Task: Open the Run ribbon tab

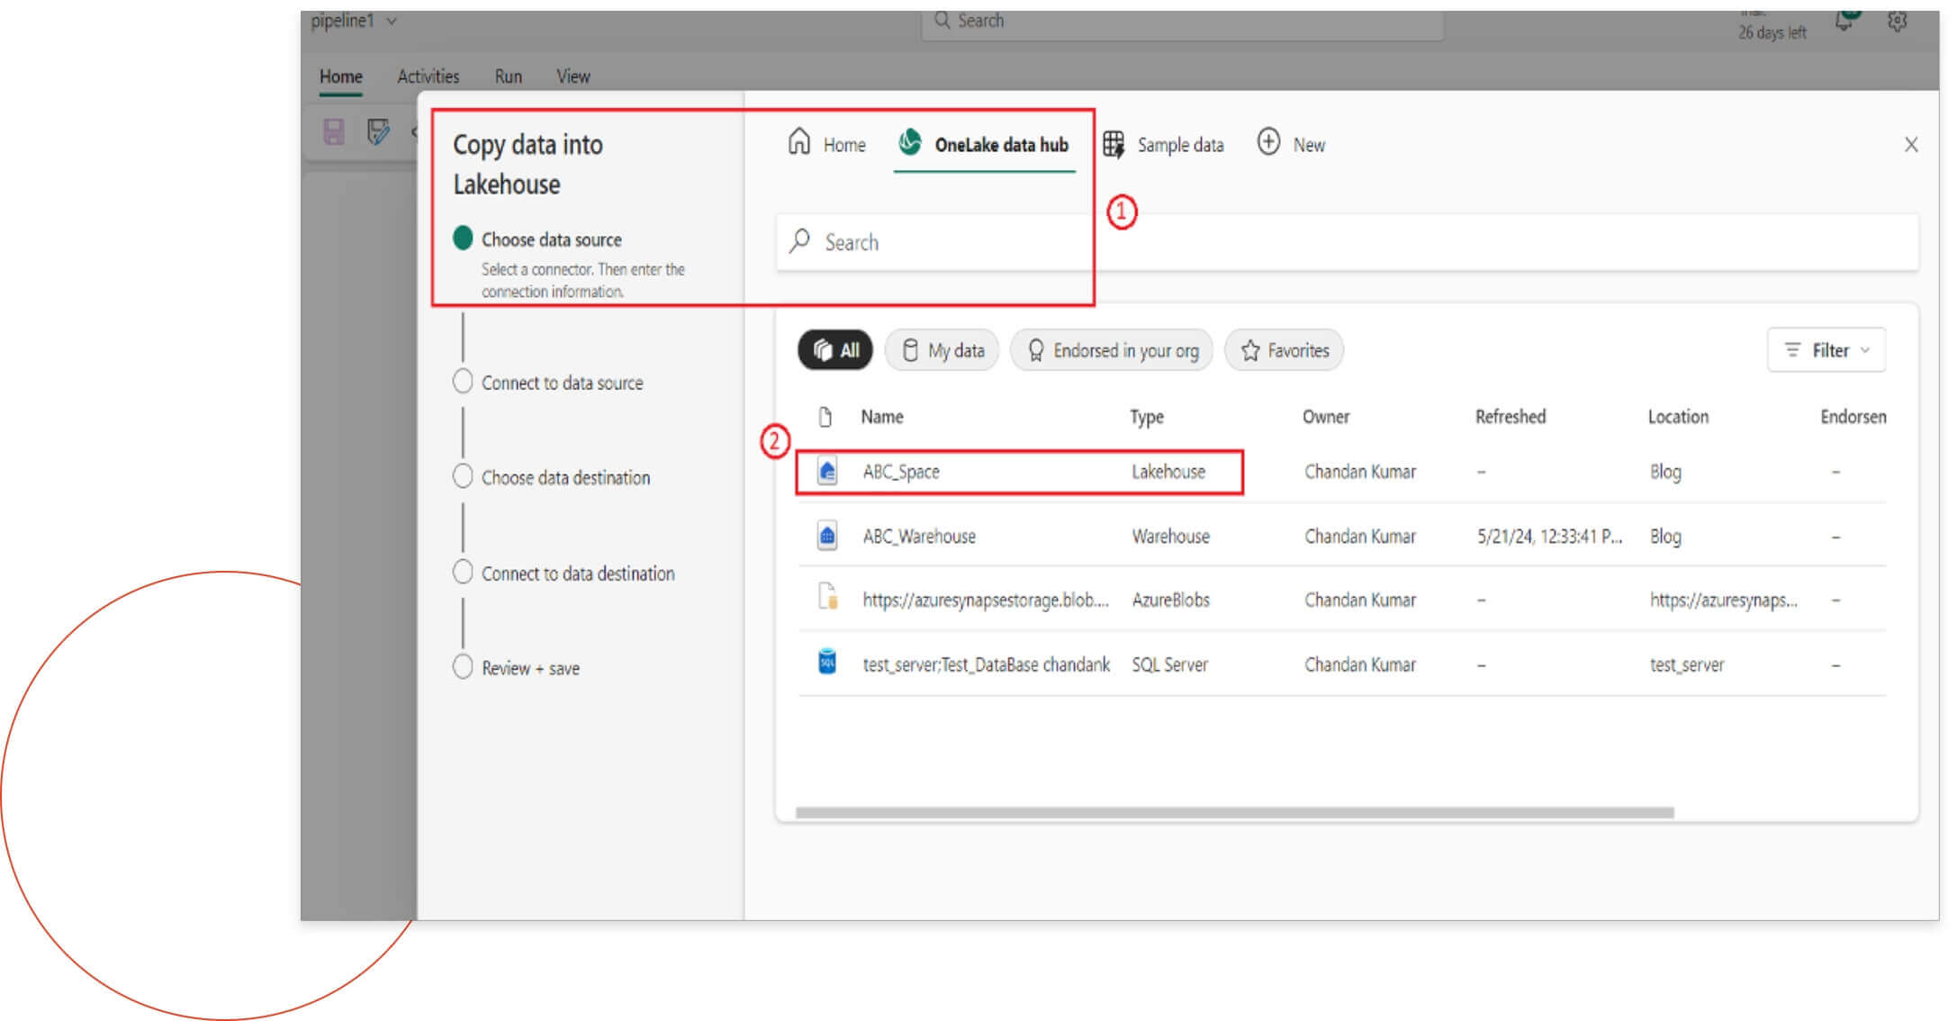Action: click(x=508, y=77)
